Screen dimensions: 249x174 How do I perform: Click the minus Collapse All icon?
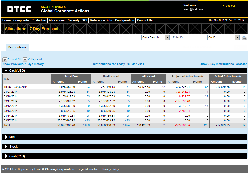(x=25, y=60)
